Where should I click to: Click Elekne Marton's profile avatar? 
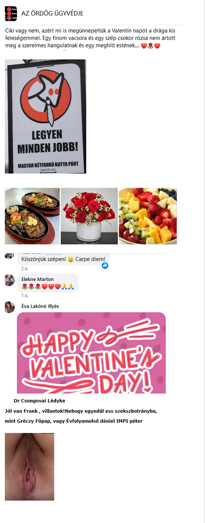tap(10, 280)
